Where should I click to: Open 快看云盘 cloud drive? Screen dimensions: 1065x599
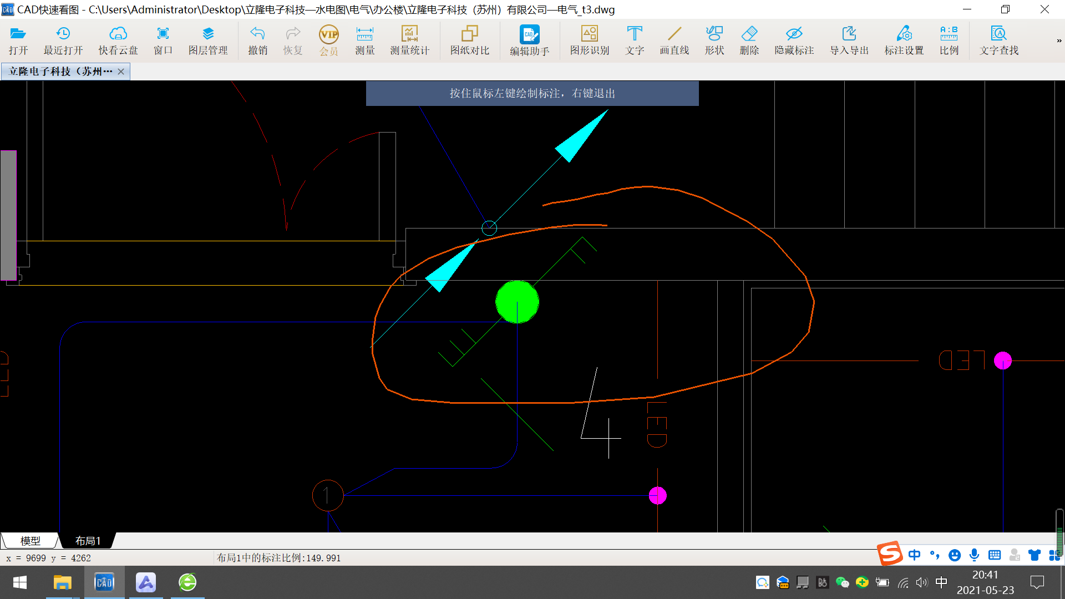[118, 40]
